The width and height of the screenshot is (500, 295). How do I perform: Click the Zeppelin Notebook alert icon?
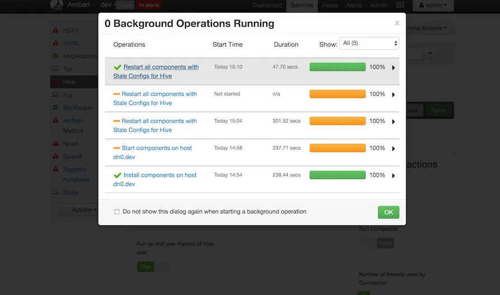tap(55, 169)
